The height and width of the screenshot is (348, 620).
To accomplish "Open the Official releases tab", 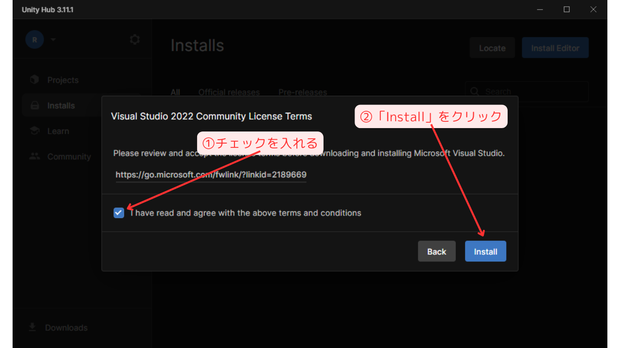I will [229, 92].
